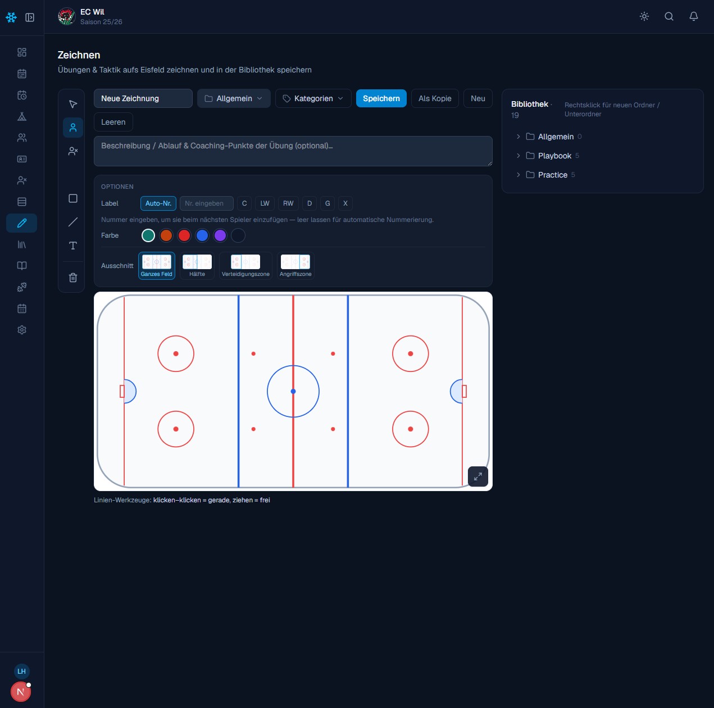
Task: Pick the rectangle shape tool
Action: click(73, 198)
